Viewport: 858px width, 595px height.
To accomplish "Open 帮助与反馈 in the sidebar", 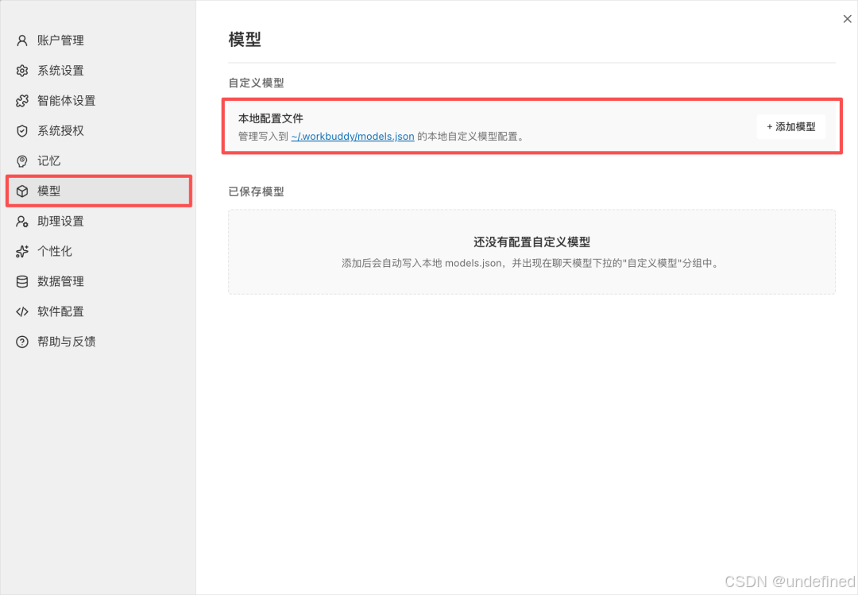I will coord(99,342).
